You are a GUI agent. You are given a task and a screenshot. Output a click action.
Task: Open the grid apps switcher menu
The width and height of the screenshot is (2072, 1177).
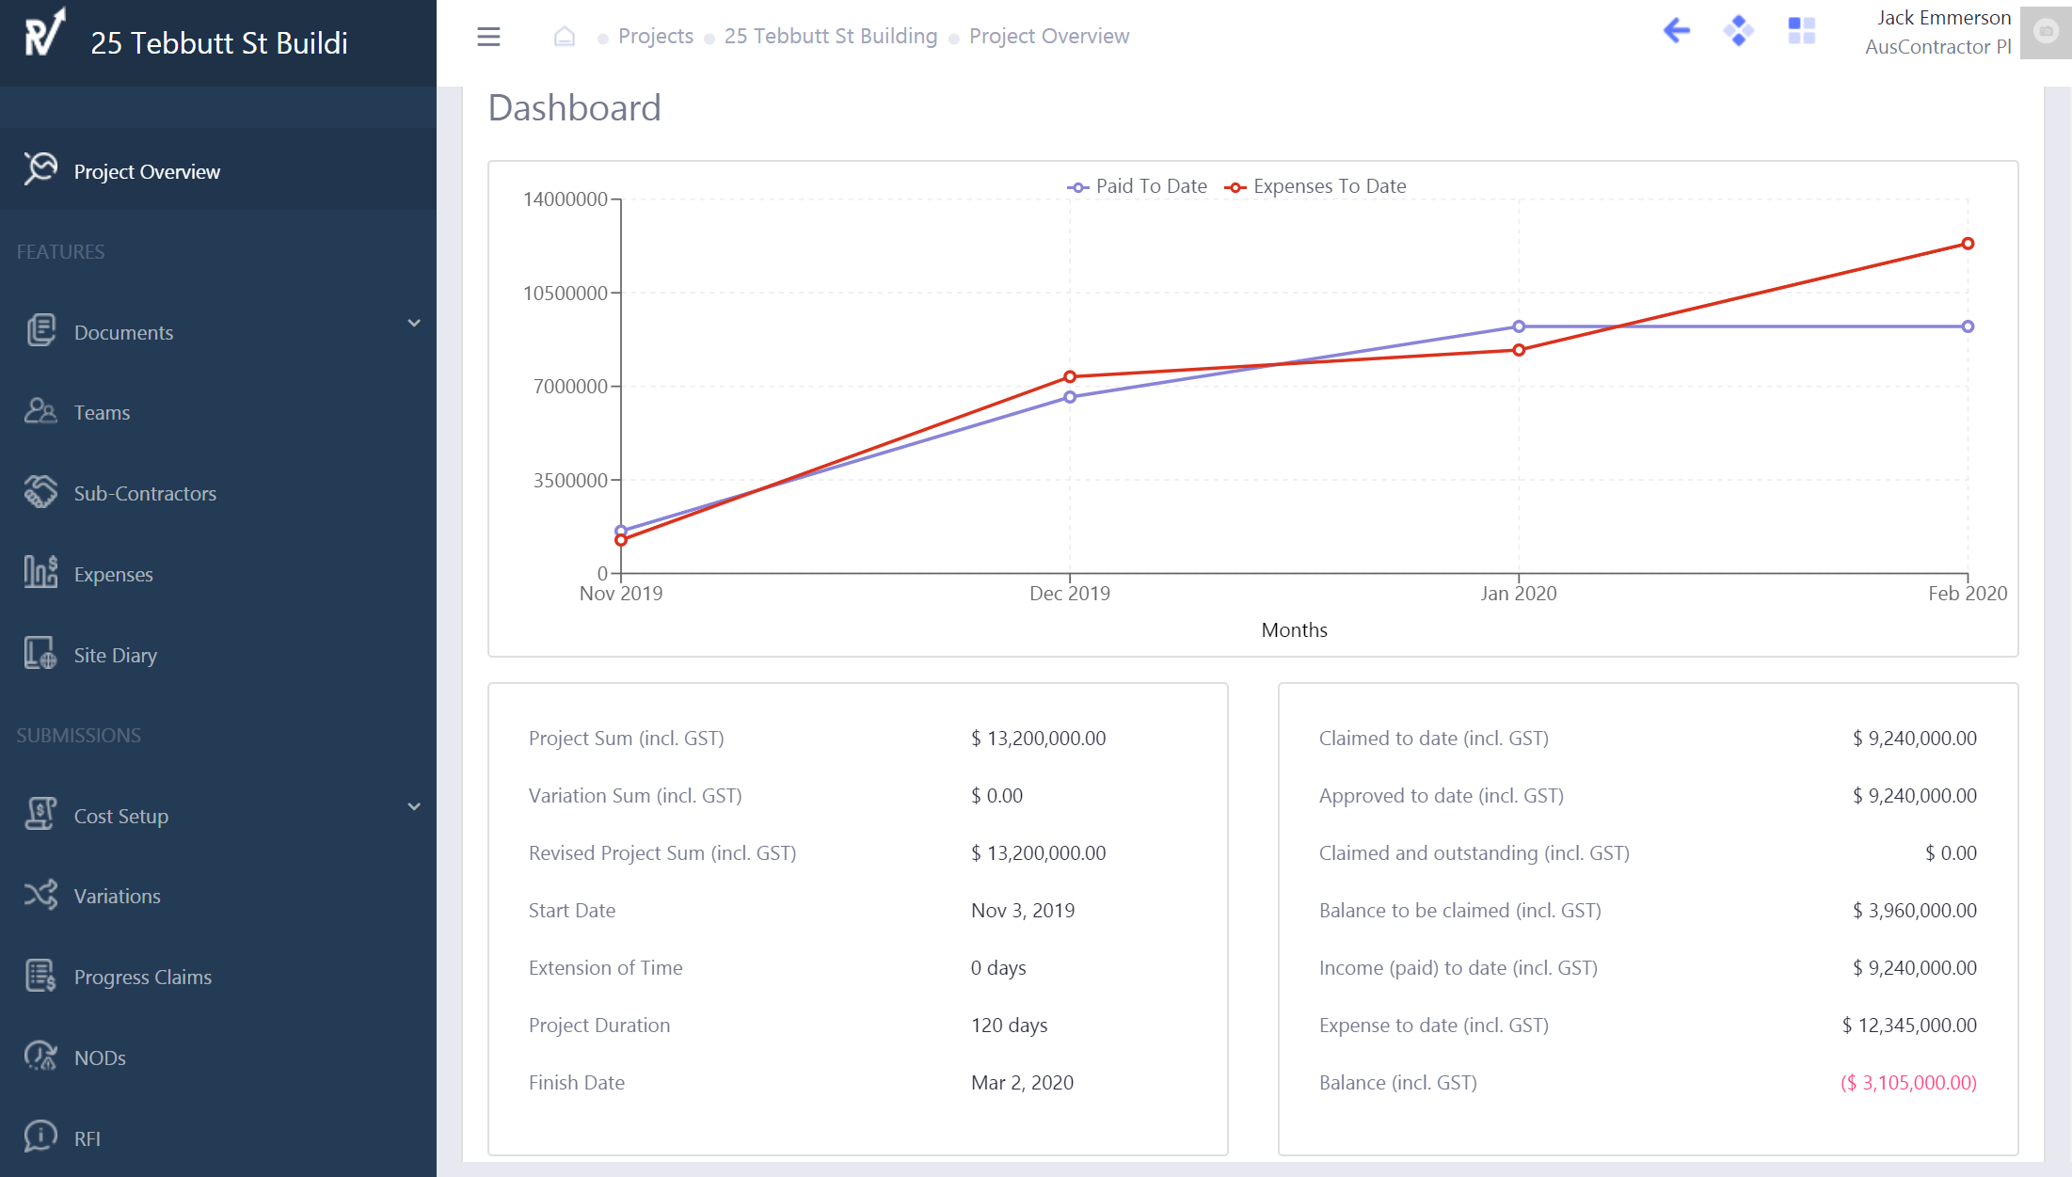tap(1800, 31)
